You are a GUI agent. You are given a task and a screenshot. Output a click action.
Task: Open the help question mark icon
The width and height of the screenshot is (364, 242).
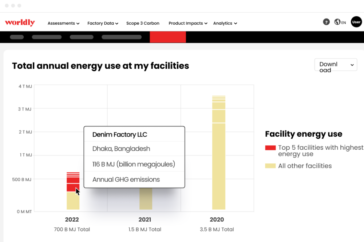326,22
